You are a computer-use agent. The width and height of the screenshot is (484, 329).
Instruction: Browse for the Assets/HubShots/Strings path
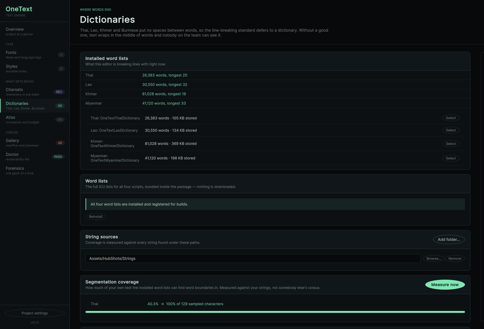[x=434, y=259]
